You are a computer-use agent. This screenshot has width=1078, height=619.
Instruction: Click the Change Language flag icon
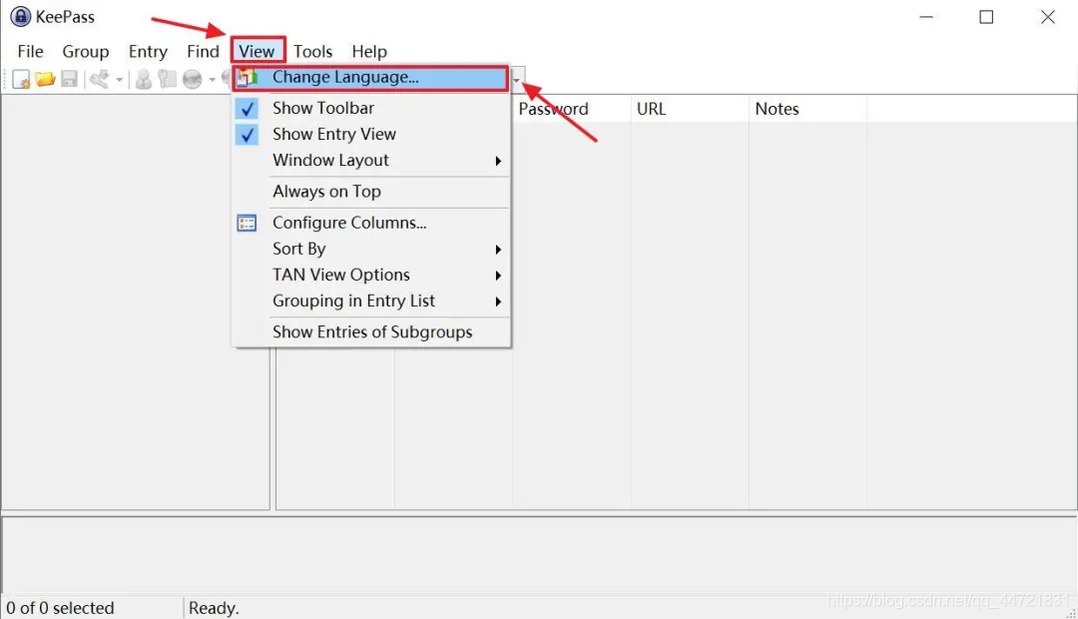(x=247, y=78)
